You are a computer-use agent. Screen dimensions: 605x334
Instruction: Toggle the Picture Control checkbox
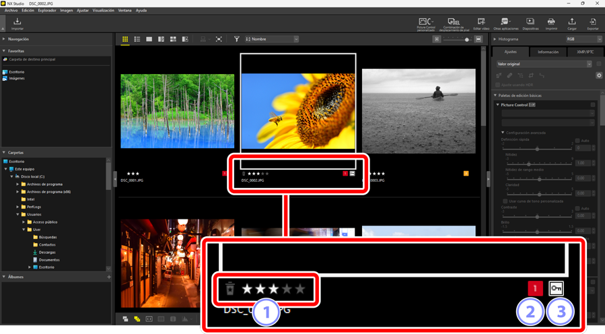(x=593, y=105)
